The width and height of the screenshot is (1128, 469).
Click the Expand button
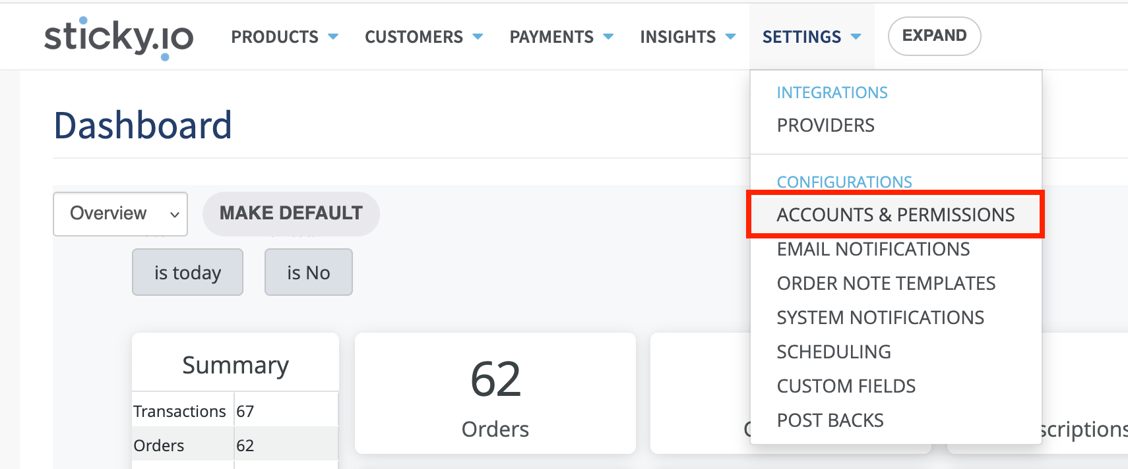(934, 36)
